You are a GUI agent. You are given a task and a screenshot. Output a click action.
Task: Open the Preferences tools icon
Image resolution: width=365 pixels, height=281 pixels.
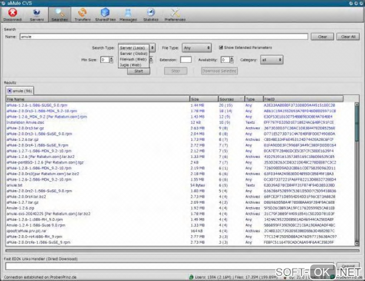(175, 12)
